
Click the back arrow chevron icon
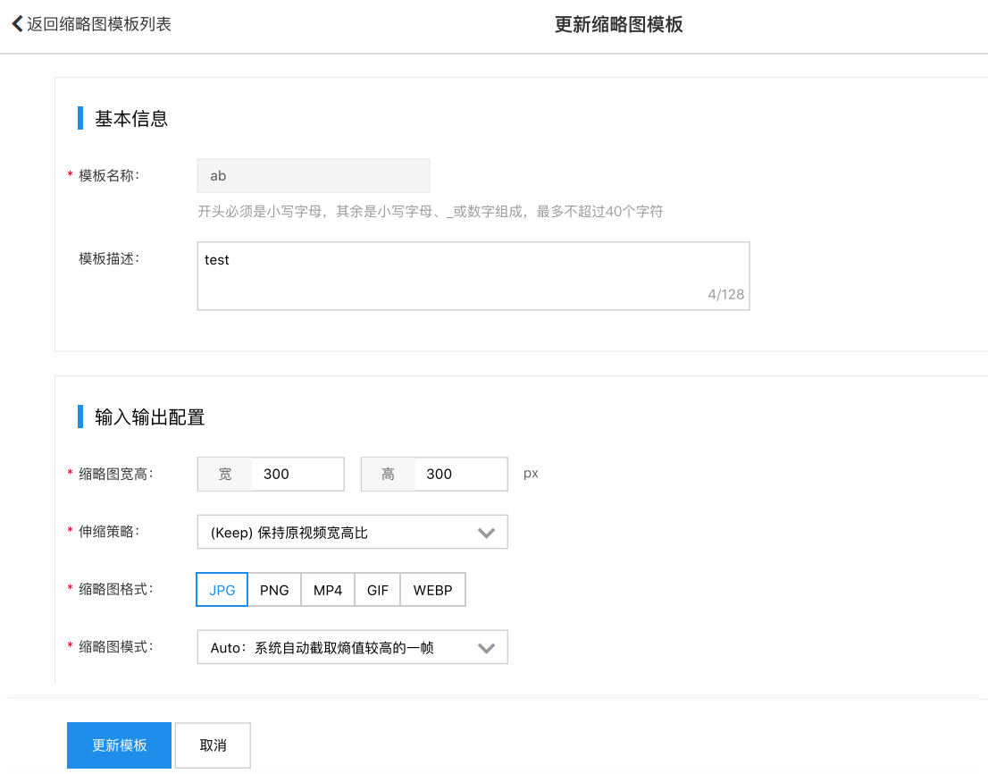coord(17,24)
